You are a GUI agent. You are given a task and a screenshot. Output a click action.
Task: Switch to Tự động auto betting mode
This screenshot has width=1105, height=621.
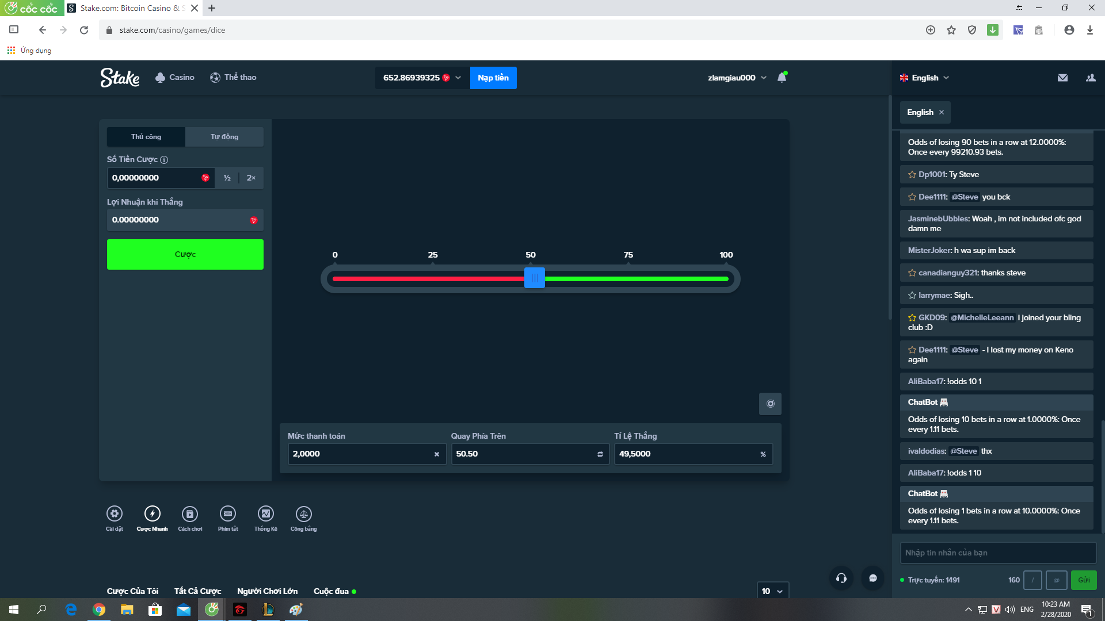pyautogui.click(x=224, y=137)
